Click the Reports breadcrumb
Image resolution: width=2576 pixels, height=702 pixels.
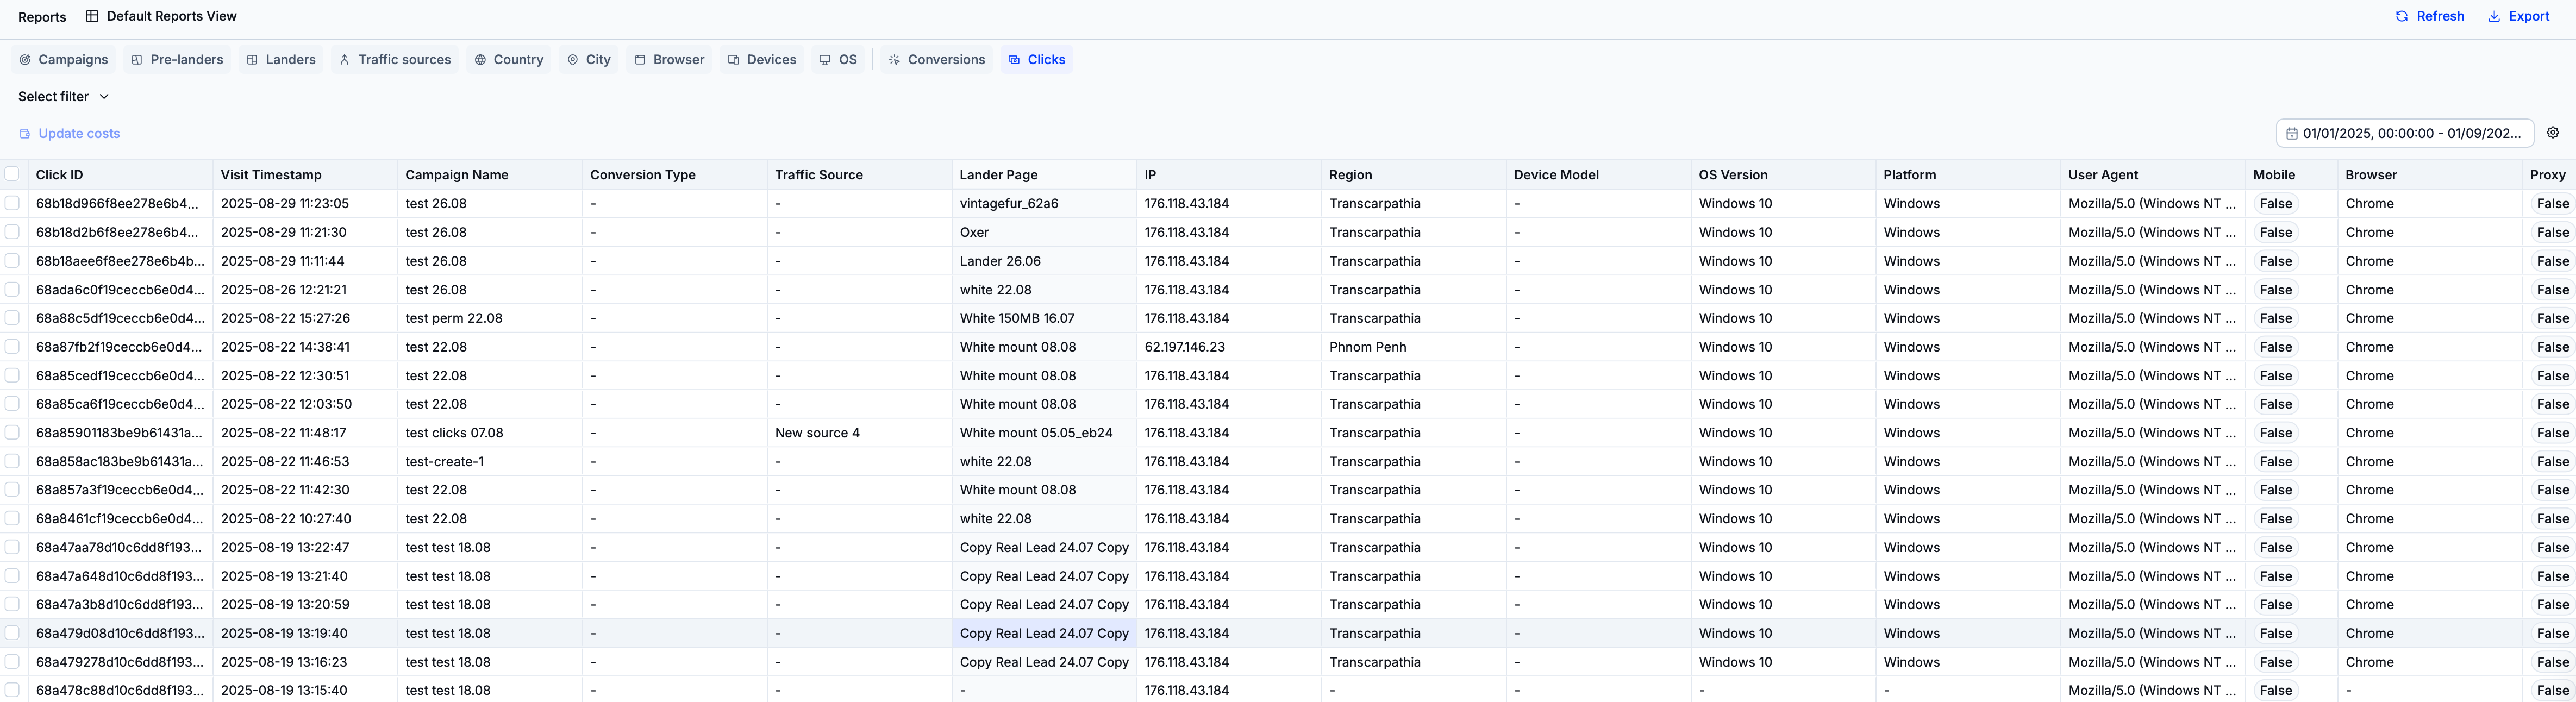(42, 17)
